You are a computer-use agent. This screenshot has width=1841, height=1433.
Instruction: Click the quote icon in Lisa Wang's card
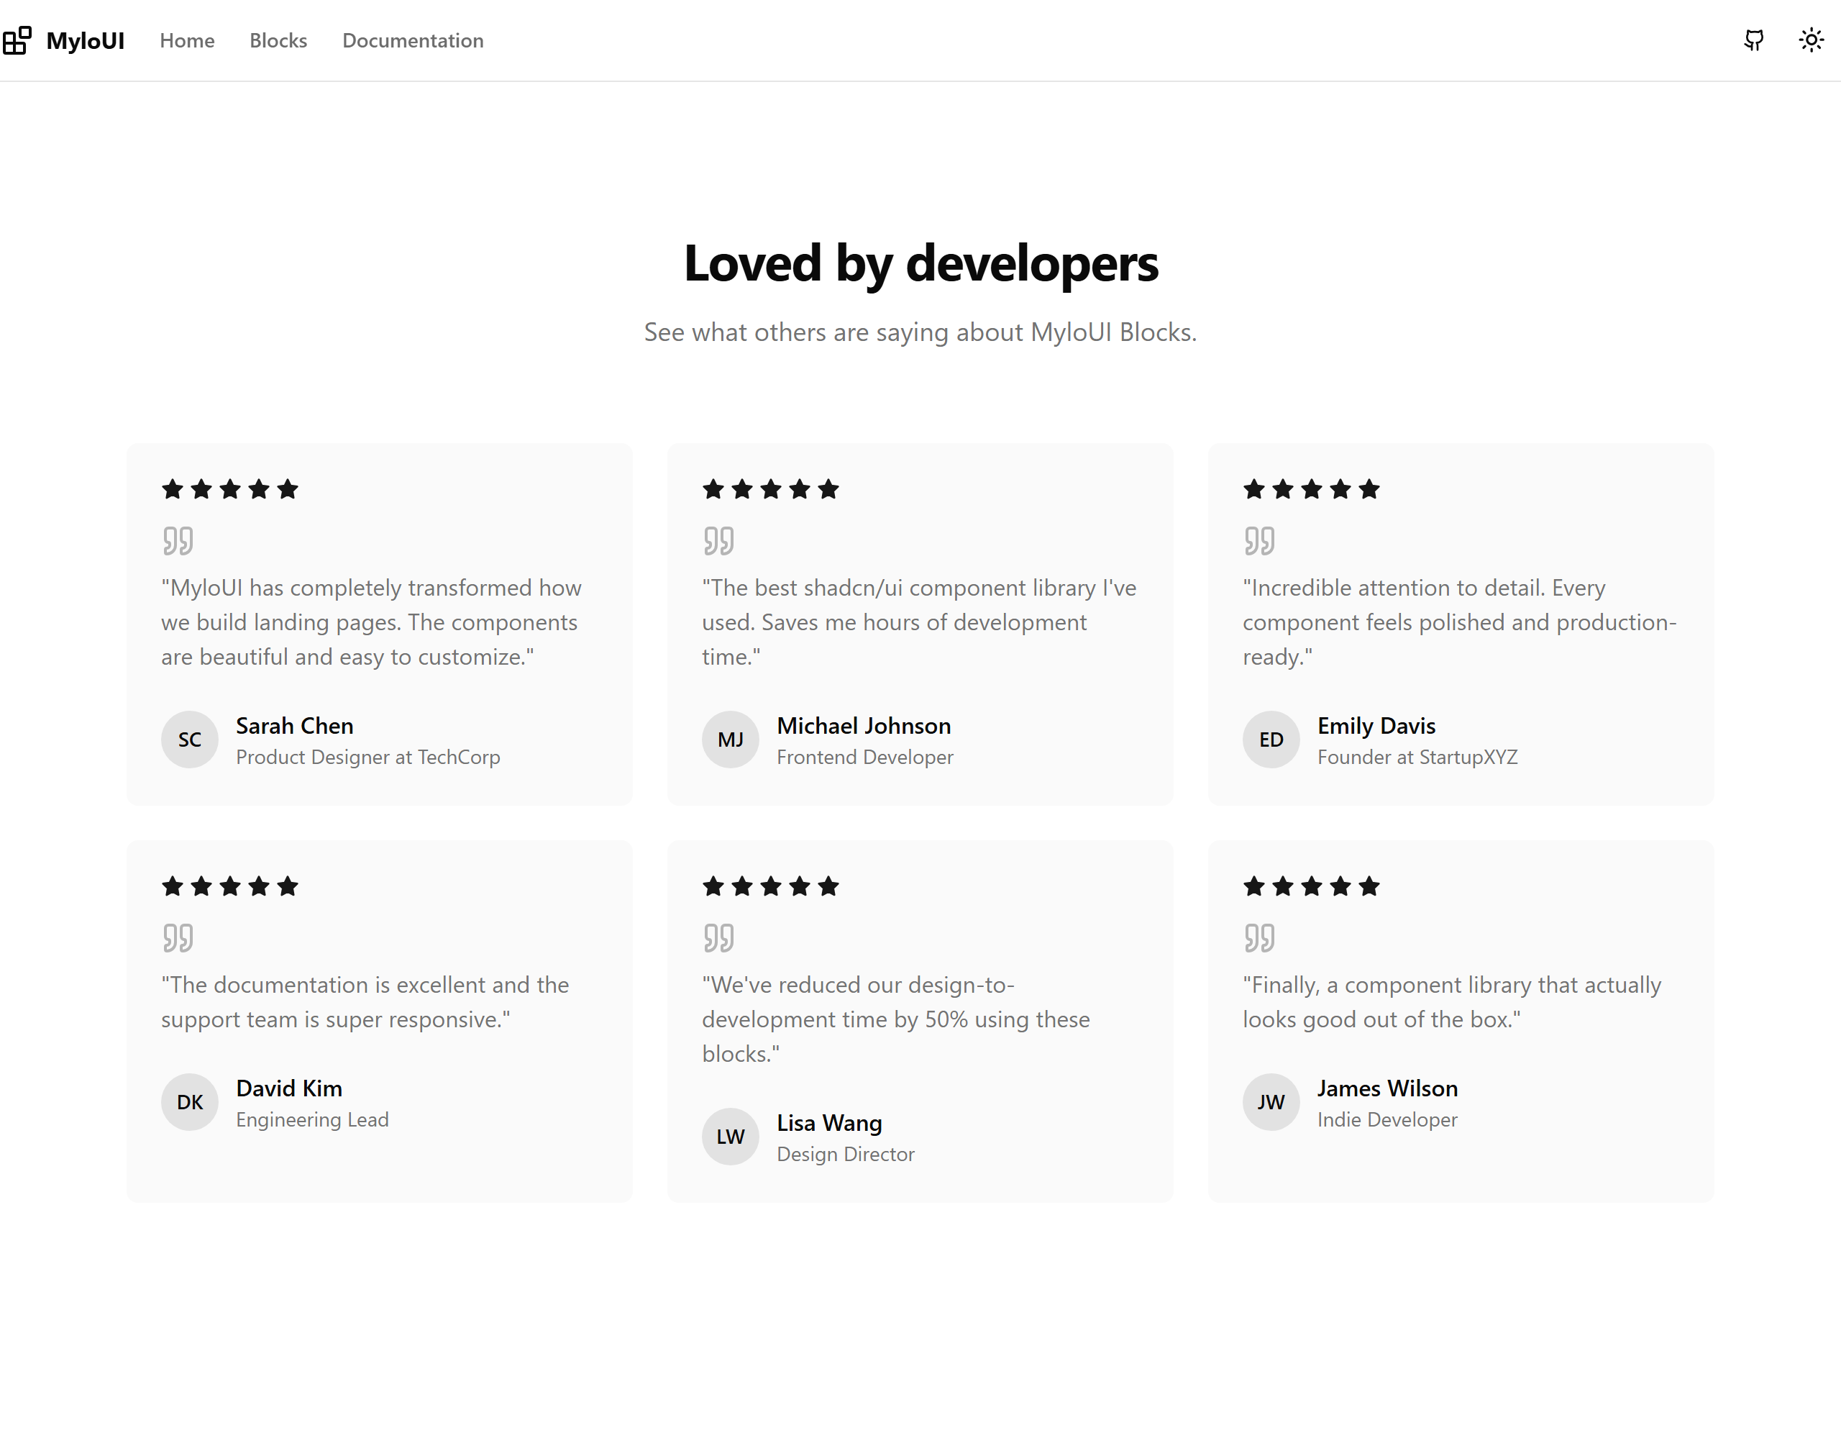pos(719,938)
